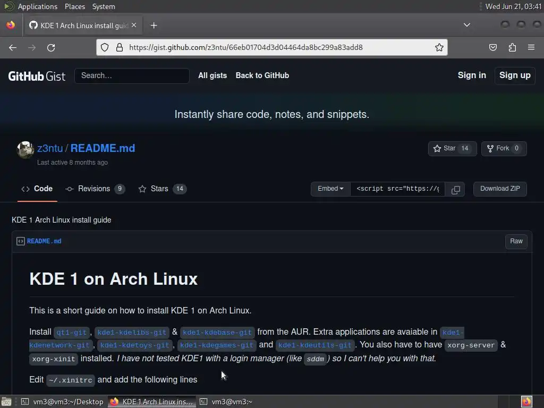Click the Firefox icon in bottom-right panel
Image resolution: width=544 pixels, height=408 pixels.
[x=526, y=402]
